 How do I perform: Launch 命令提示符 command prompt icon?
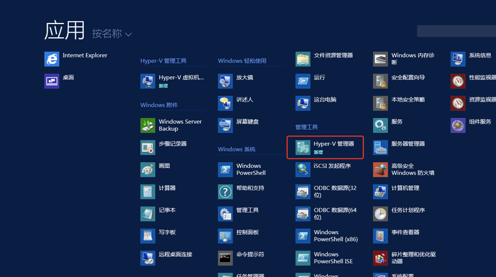[x=225, y=258]
